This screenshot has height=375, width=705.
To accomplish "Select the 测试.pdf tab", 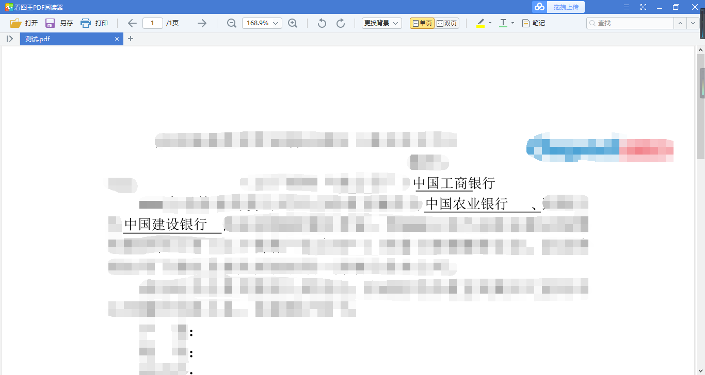I will (x=72, y=39).
